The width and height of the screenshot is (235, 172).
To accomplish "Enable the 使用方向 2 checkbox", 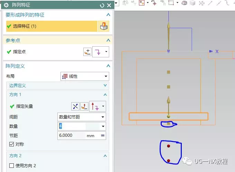I will click(x=11, y=166).
